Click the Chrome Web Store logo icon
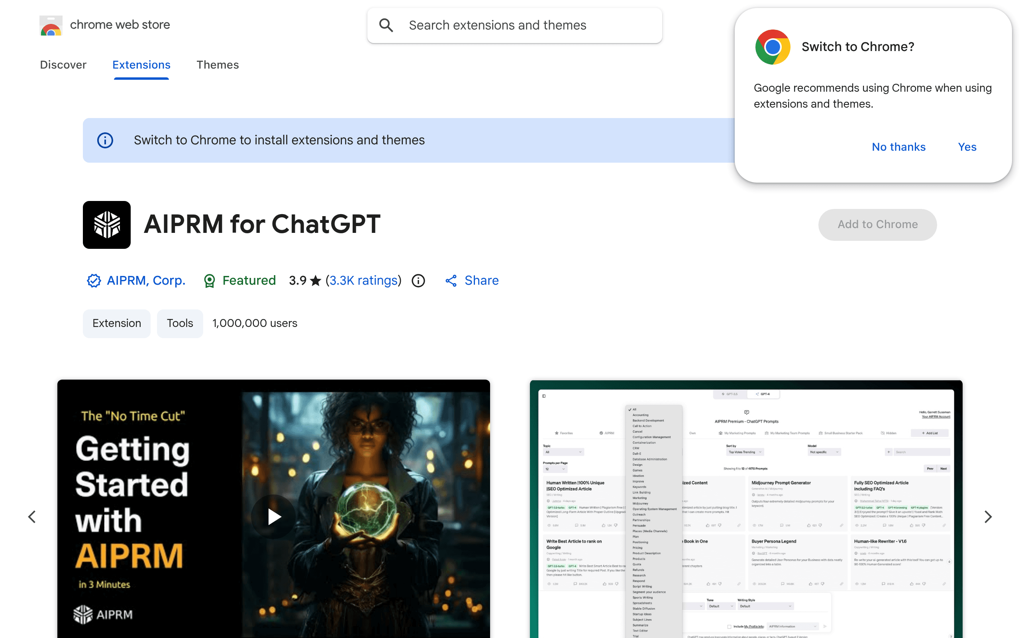The height and width of the screenshot is (638, 1020). [x=51, y=25]
